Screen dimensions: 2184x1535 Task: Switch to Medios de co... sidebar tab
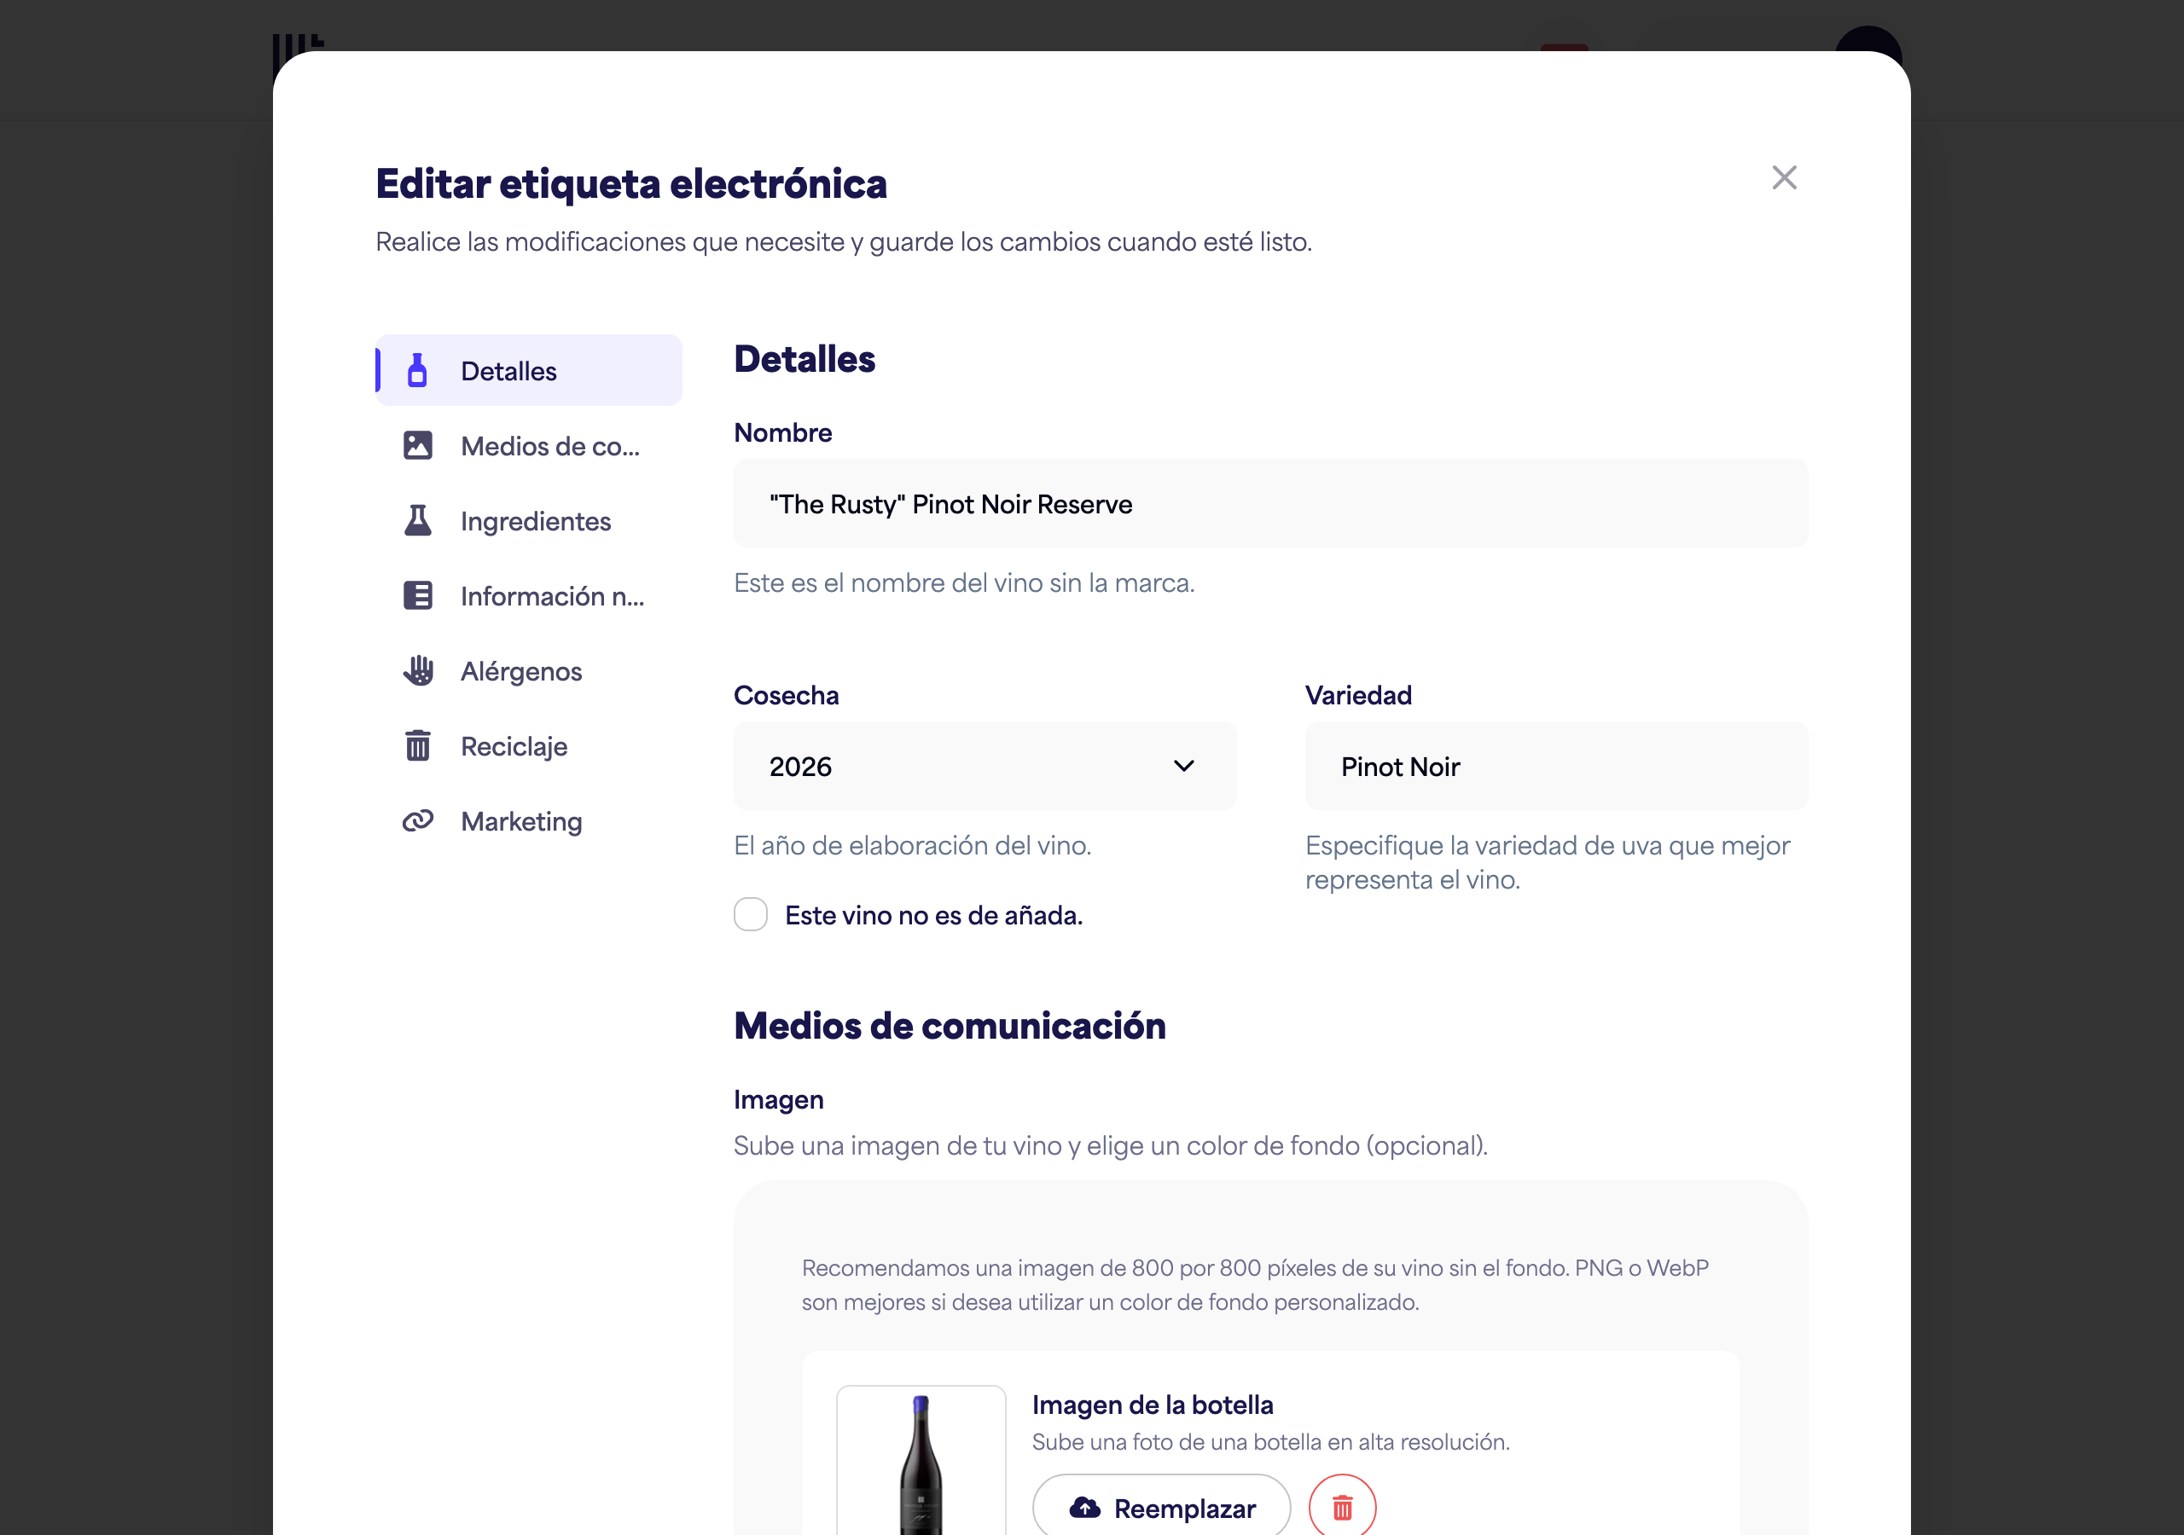529,445
